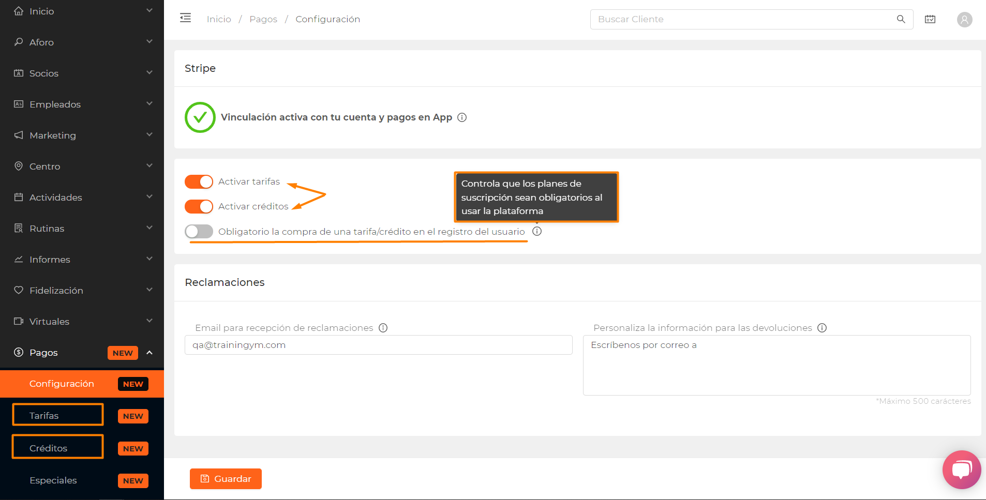Click the Actividades calendar icon
The width and height of the screenshot is (986, 500).
click(19, 197)
